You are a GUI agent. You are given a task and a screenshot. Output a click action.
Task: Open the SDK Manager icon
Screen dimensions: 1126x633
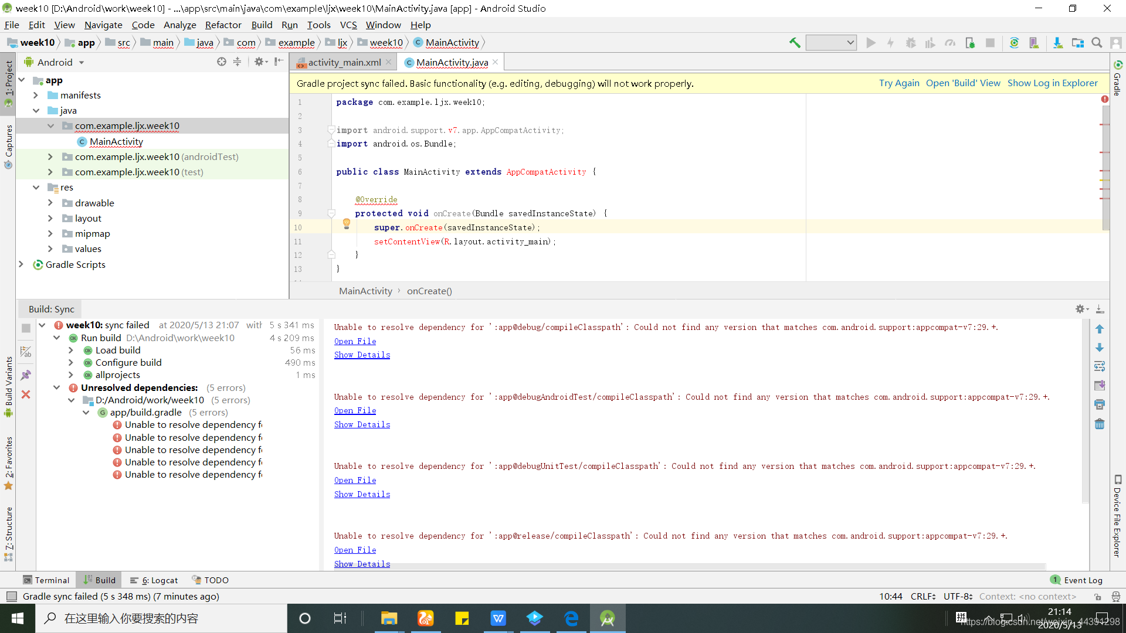pos(1058,42)
